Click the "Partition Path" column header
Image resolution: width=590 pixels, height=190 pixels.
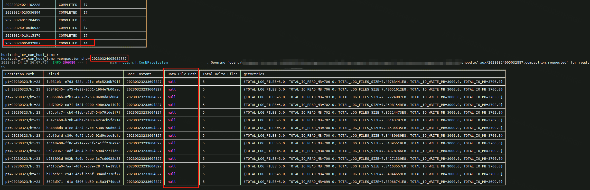pyautogui.click(x=20, y=74)
